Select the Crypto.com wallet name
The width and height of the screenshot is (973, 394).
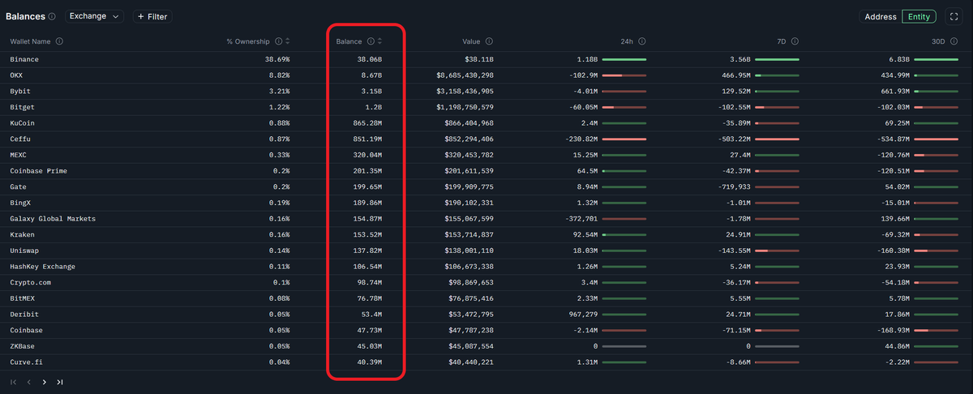tap(32, 282)
